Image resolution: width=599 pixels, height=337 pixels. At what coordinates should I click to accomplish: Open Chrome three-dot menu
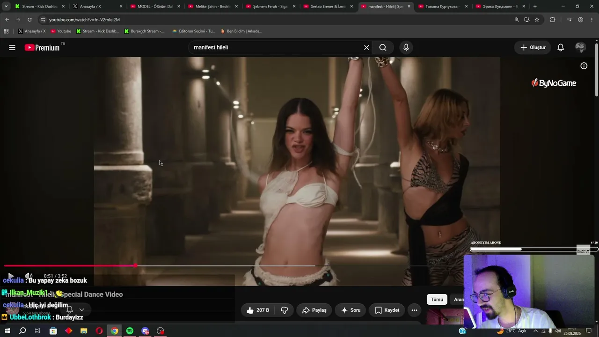click(x=592, y=20)
